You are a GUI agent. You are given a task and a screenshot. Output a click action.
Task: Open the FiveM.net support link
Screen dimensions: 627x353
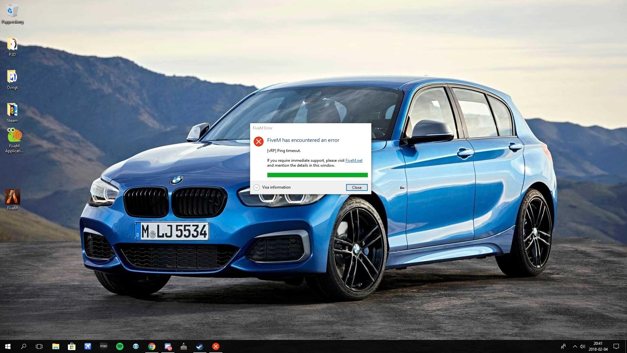[x=354, y=160]
